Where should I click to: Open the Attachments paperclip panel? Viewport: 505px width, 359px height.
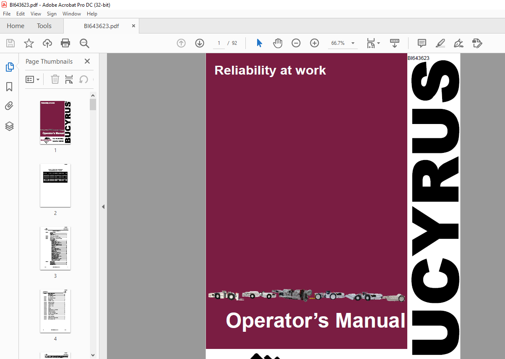pyautogui.click(x=9, y=106)
